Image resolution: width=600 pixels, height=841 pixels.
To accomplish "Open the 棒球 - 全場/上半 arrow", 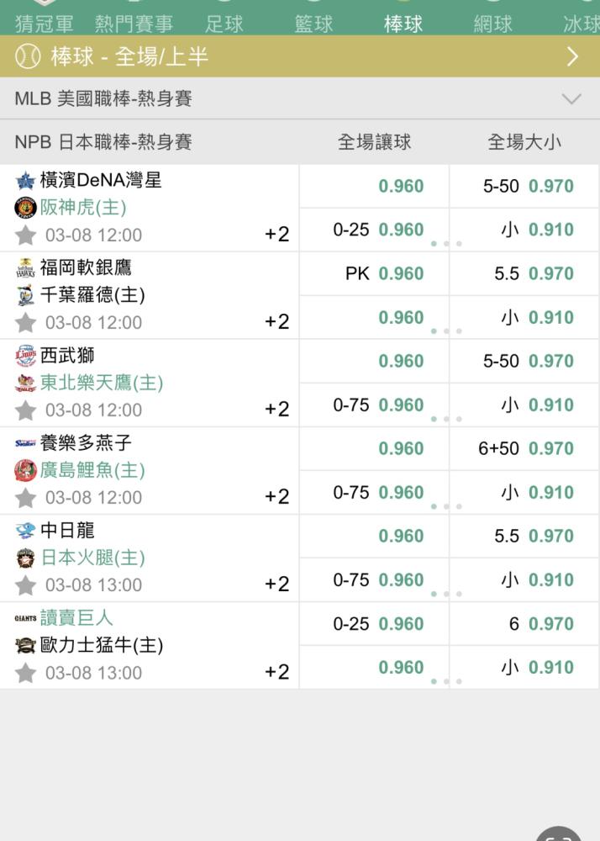I will click(x=572, y=57).
